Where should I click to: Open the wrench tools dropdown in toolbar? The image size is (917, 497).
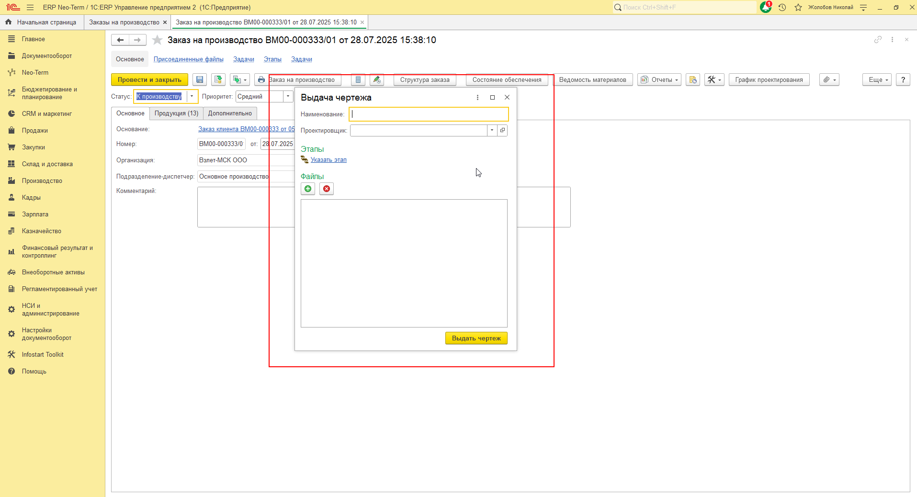[714, 80]
